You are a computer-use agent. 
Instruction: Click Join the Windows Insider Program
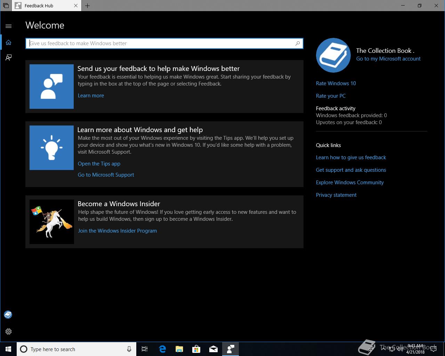pyautogui.click(x=118, y=231)
